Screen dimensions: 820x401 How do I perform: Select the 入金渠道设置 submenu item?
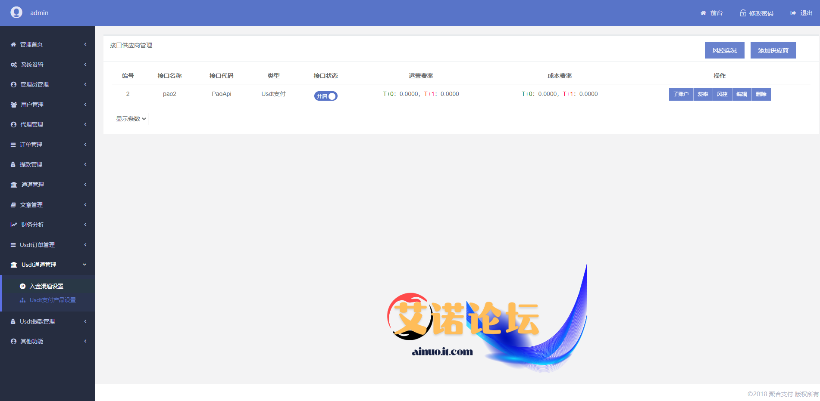(x=47, y=286)
